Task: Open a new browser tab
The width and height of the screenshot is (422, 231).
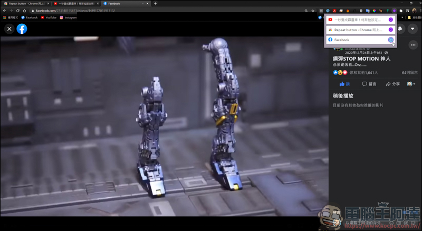Action: click(155, 4)
